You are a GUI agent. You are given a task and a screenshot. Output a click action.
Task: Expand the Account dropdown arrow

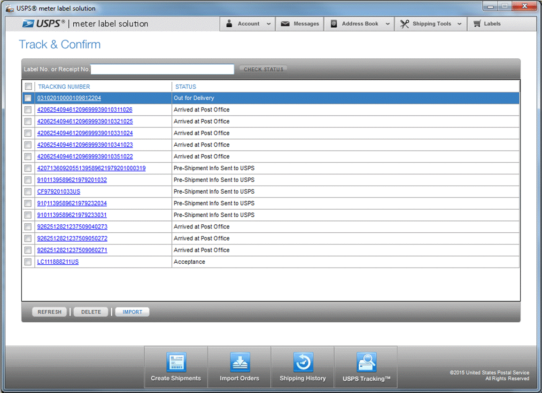pos(269,24)
